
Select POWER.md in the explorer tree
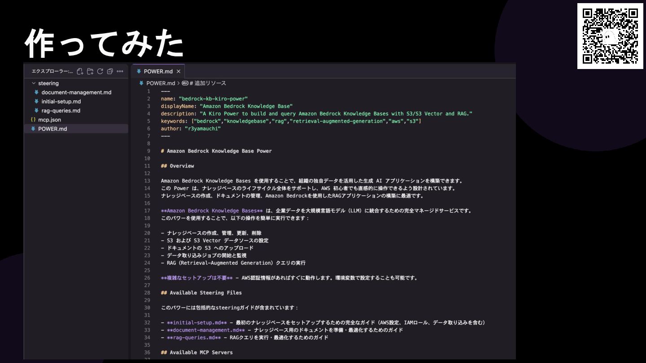click(x=76, y=129)
